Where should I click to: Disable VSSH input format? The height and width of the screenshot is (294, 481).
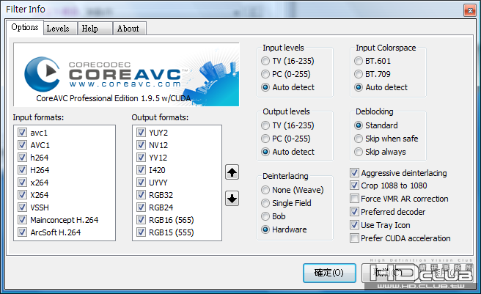click(22, 207)
